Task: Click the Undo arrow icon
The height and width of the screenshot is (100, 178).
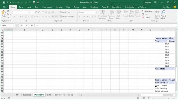Action: pos(8,2)
